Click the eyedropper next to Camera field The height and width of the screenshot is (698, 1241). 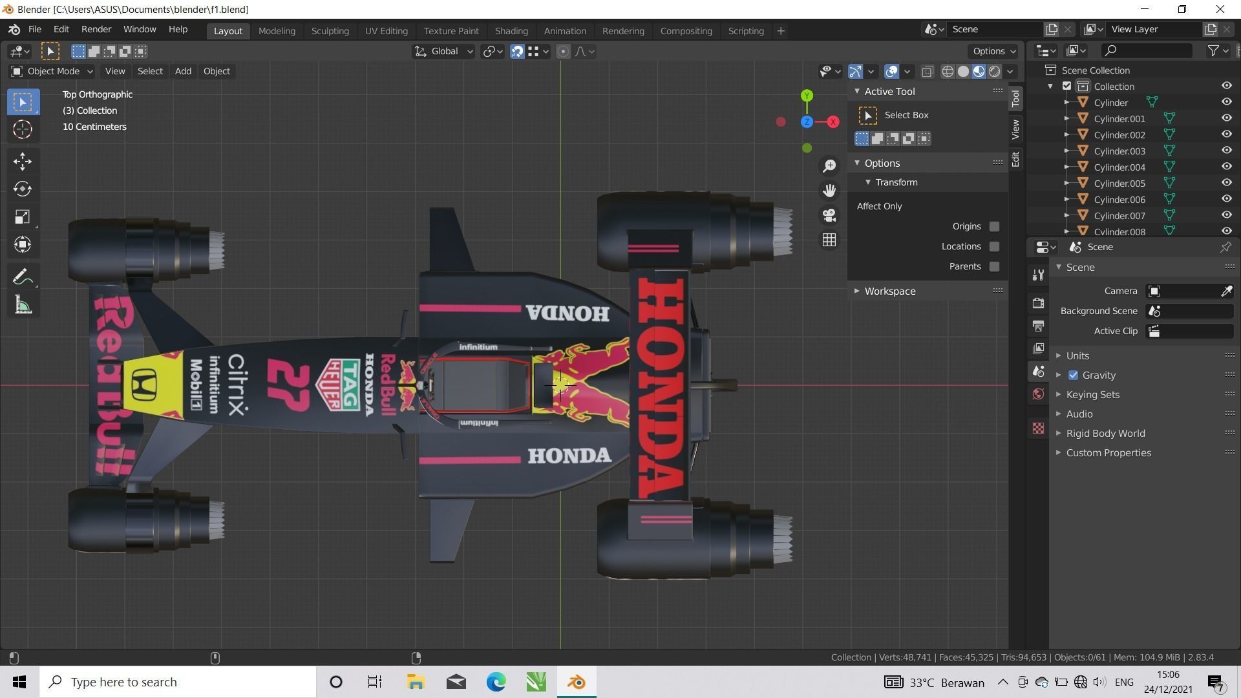1226,291
